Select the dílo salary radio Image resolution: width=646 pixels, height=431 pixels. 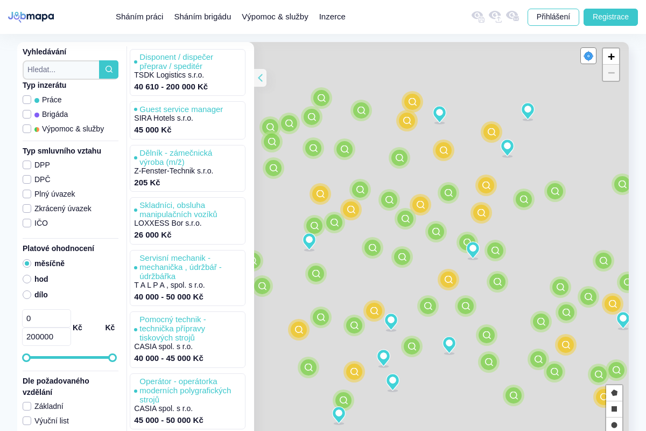tap(27, 295)
